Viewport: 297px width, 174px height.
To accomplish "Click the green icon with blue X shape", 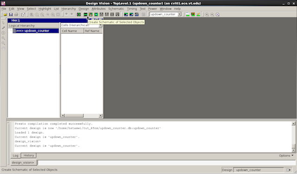I will point(96,14).
